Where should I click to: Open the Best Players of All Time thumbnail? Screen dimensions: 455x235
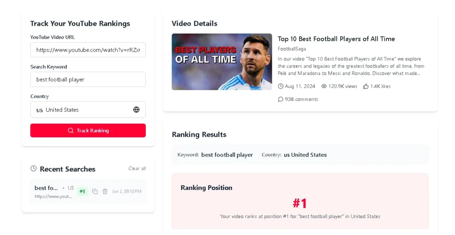[222, 62]
